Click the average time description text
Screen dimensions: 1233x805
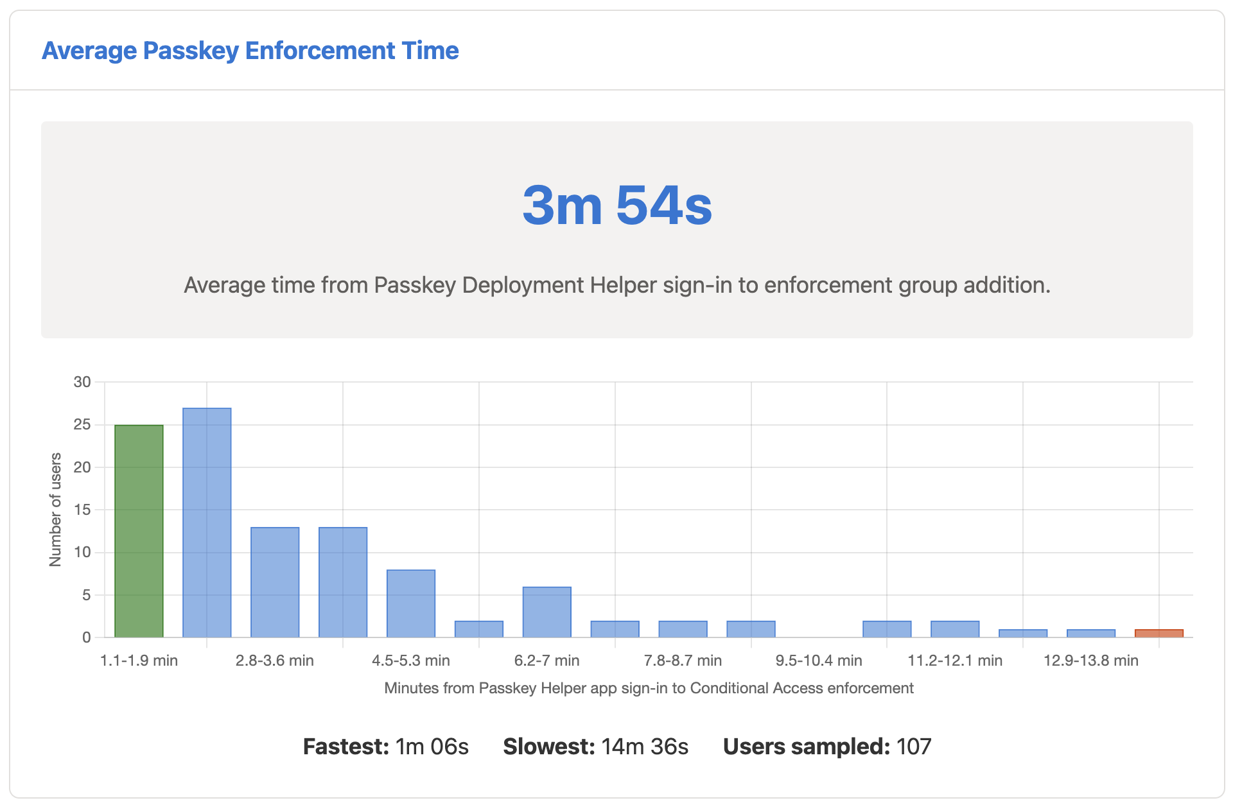[616, 286]
